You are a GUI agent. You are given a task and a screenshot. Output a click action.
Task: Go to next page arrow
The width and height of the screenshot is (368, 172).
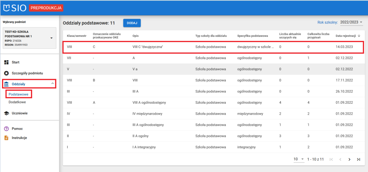[x=349, y=159]
